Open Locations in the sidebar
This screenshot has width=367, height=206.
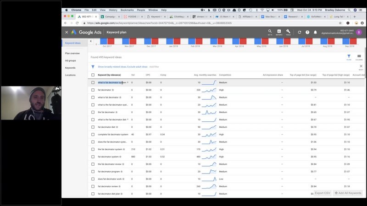[x=70, y=75]
